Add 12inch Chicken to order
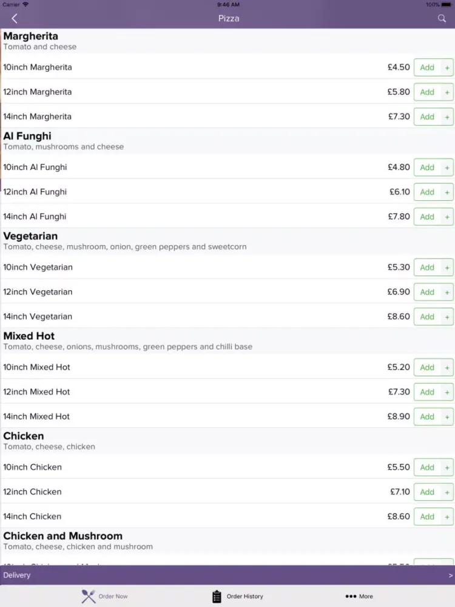Screen dimensions: 455x607 (427, 492)
